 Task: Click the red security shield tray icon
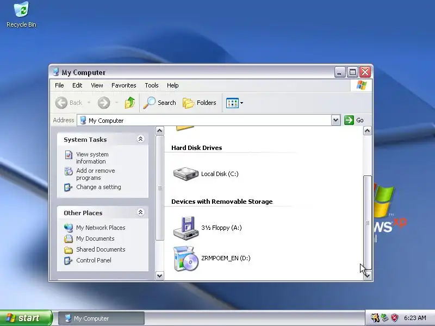point(394,318)
